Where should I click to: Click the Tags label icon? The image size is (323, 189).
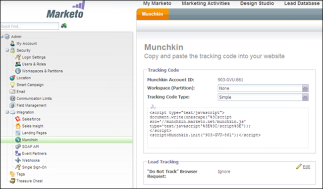[x=12, y=174]
